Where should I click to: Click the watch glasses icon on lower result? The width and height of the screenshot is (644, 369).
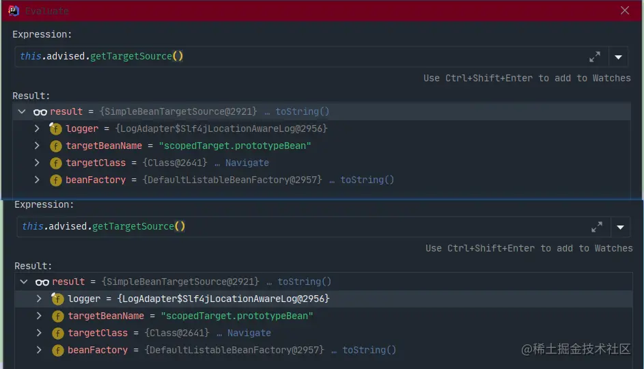(42, 282)
